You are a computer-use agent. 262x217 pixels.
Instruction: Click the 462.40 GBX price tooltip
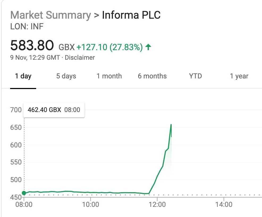(x=54, y=110)
